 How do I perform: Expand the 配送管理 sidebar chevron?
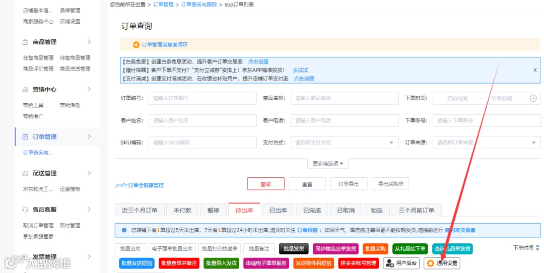[x=89, y=173]
